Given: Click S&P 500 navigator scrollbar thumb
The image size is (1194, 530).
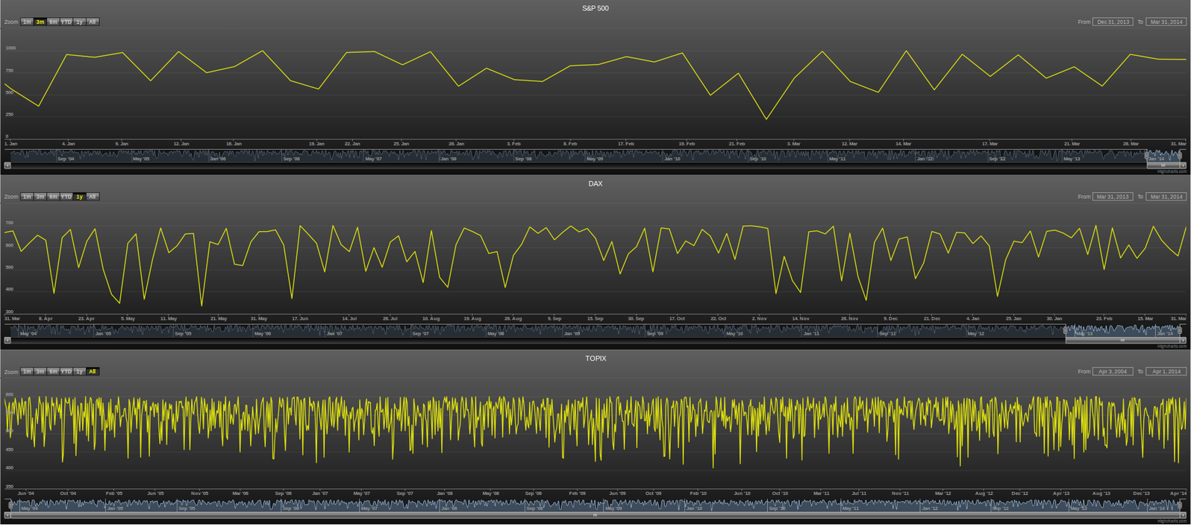Looking at the screenshot, I should [x=1163, y=165].
